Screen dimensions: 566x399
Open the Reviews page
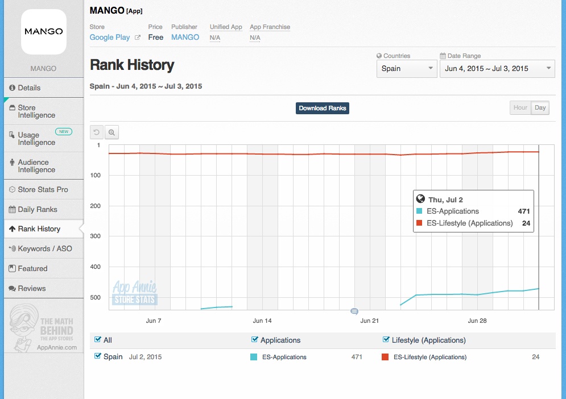44,288
